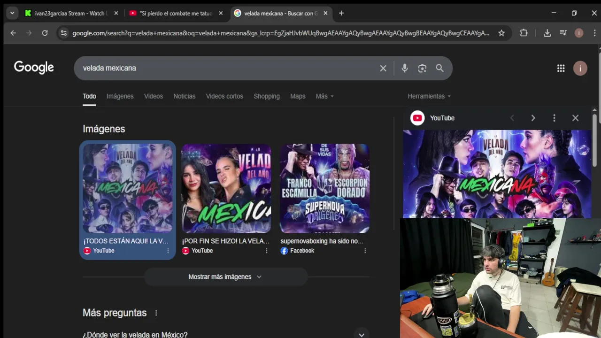Screen dimensions: 601x338
Task: Search by image with Google Lens
Action: coord(422,68)
